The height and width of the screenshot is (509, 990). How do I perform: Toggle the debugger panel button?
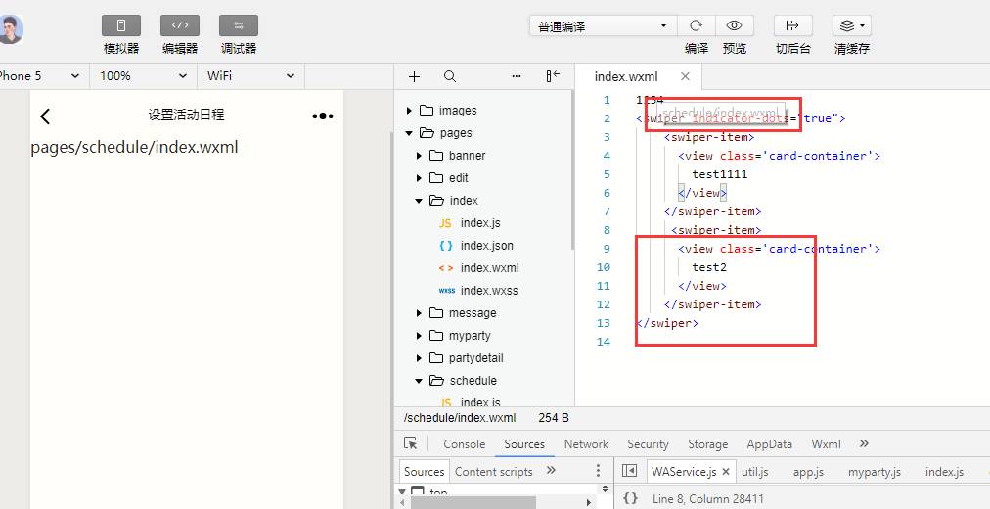(x=239, y=25)
